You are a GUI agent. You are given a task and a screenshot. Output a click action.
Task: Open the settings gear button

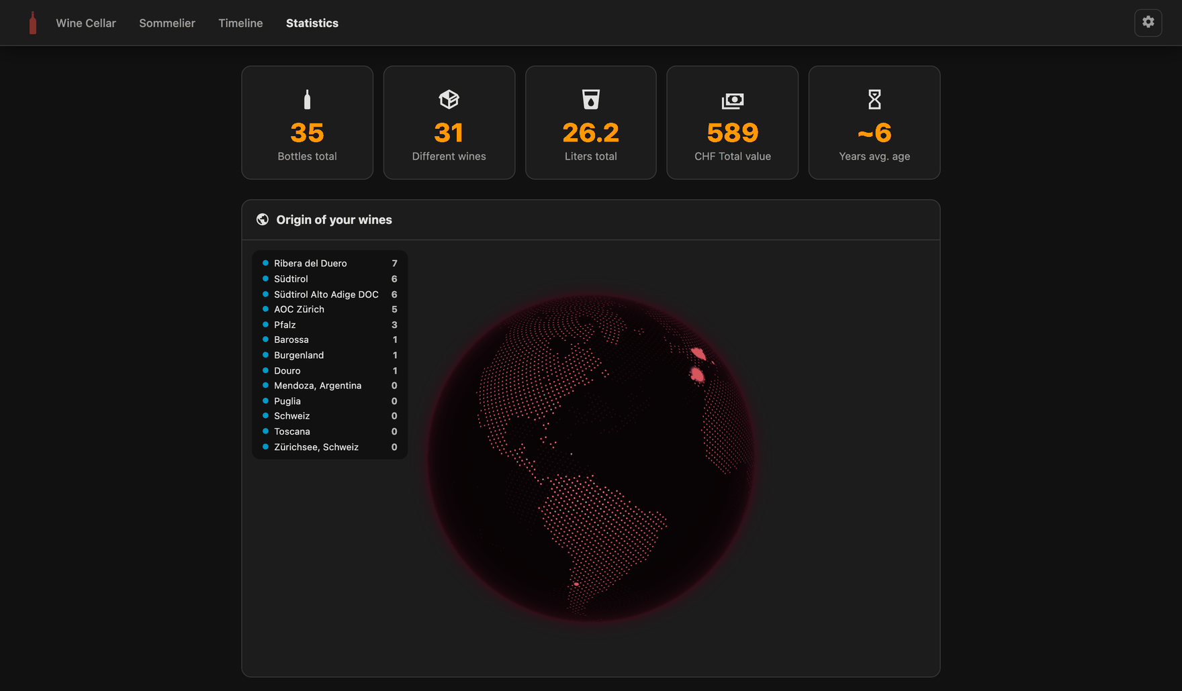pyautogui.click(x=1148, y=22)
